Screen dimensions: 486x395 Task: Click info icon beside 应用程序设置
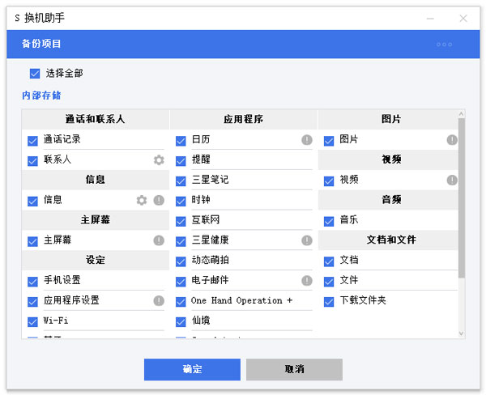159,301
